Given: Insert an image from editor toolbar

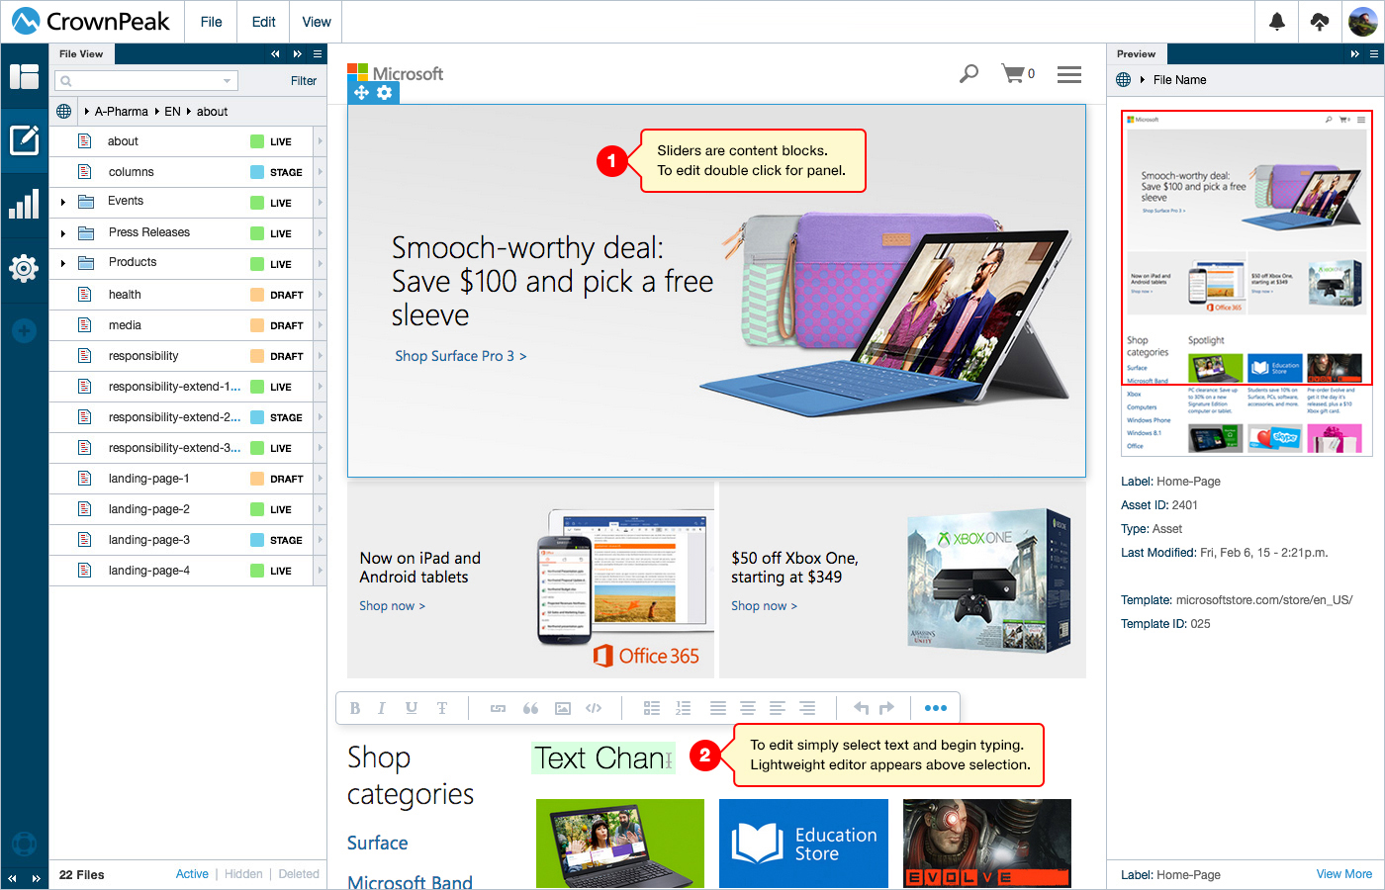Looking at the screenshot, I should pyautogui.click(x=563, y=708).
